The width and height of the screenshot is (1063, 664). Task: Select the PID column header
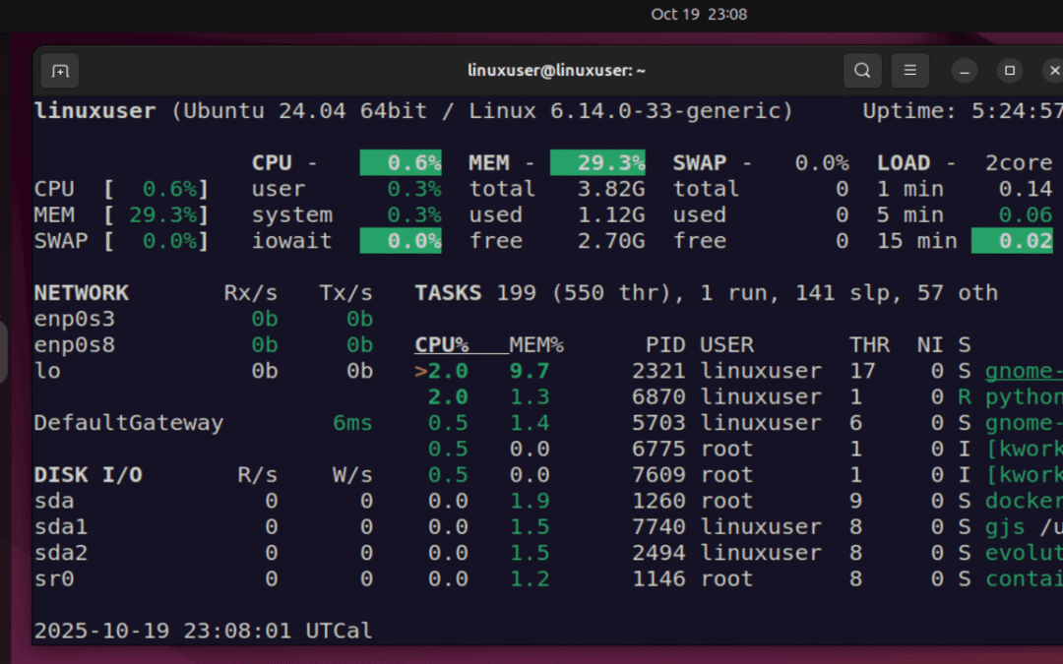666,344
